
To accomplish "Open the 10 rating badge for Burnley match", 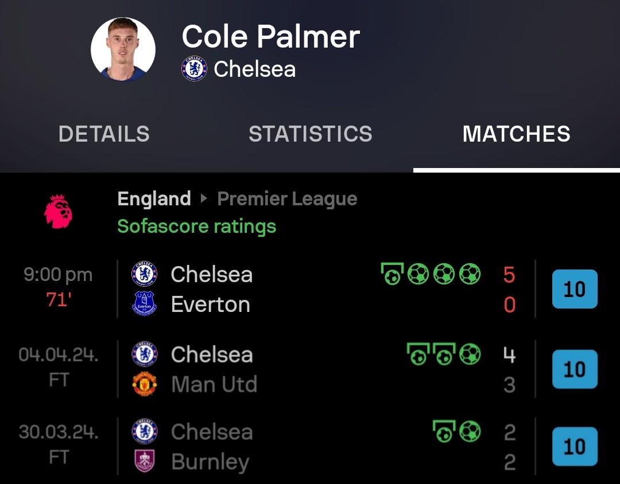I will coord(575,447).
